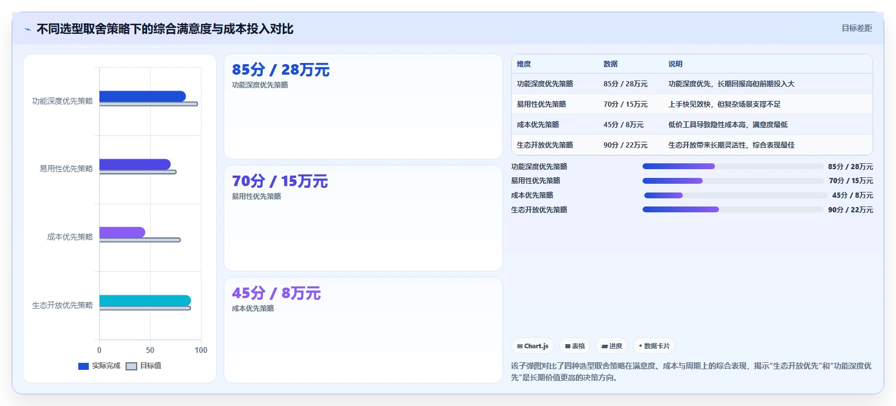Screen dimensions: 896x406
Task: Click the 数据 table column header
Action: [610, 64]
